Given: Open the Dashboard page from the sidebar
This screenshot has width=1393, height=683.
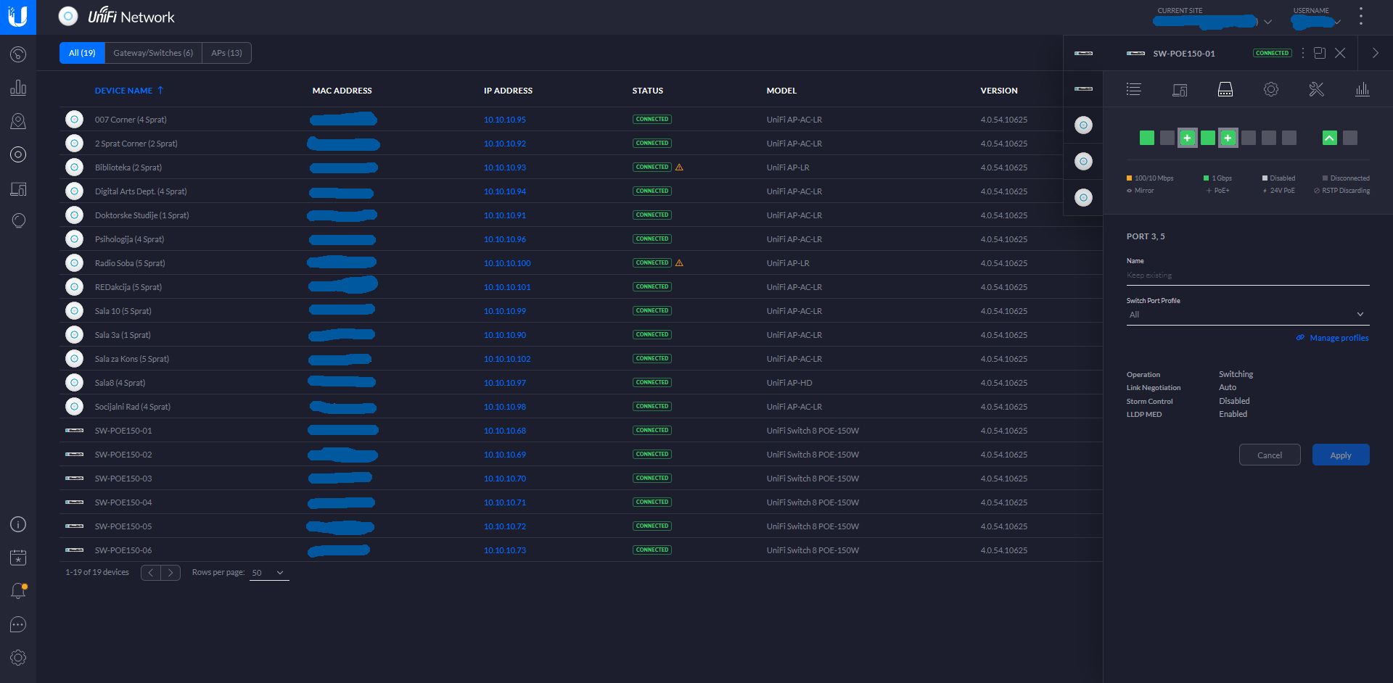Looking at the screenshot, I should (18, 54).
